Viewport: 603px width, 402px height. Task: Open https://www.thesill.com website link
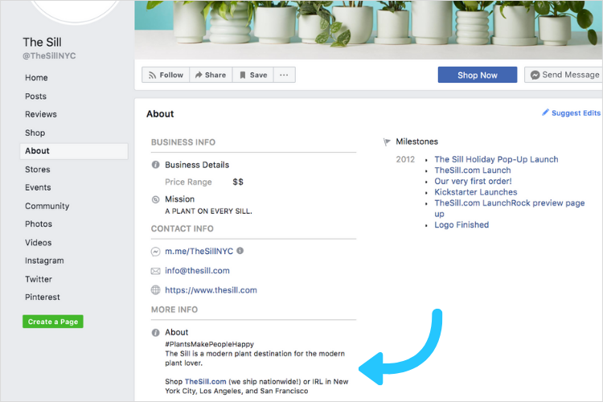coord(211,290)
